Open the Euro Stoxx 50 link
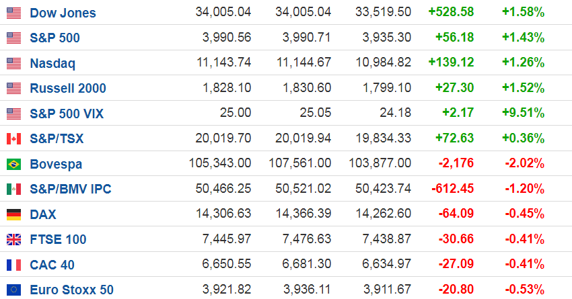 click(x=72, y=290)
